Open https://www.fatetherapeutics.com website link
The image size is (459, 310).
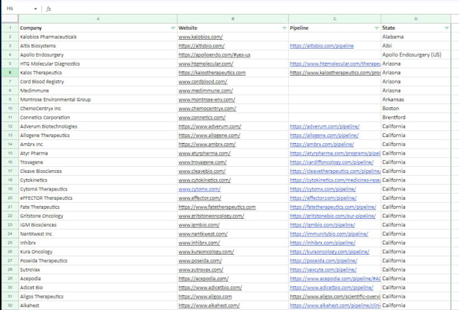pyautogui.click(x=217, y=207)
